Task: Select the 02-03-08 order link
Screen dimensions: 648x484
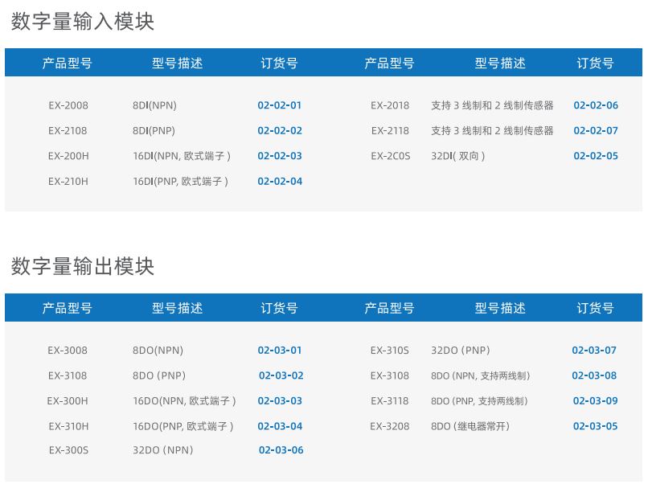Action: (593, 375)
